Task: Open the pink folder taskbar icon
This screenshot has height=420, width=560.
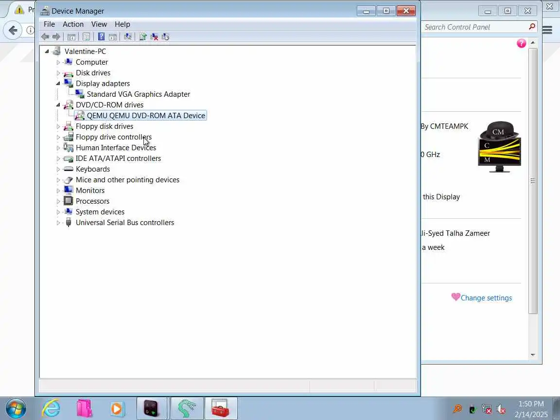Action: click(x=84, y=408)
